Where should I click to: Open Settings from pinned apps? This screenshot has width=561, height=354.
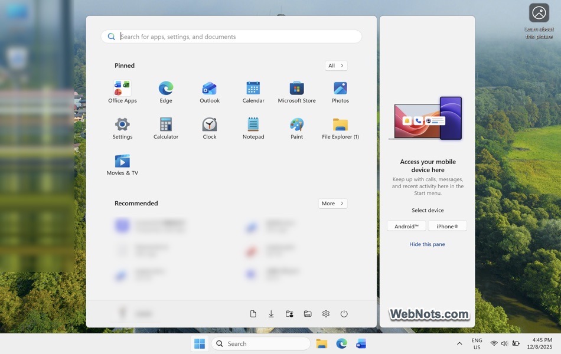pyautogui.click(x=122, y=128)
